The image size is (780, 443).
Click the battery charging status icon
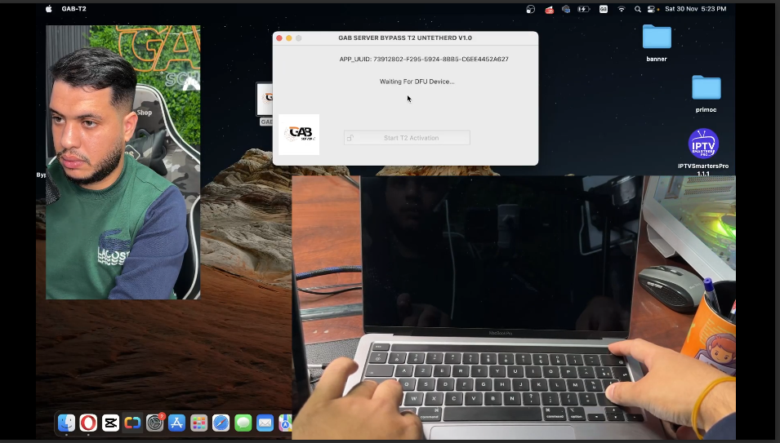click(583, 9)
